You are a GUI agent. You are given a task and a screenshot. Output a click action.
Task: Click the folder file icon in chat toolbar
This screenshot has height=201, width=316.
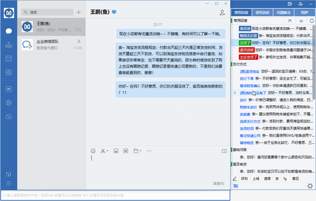136,151
